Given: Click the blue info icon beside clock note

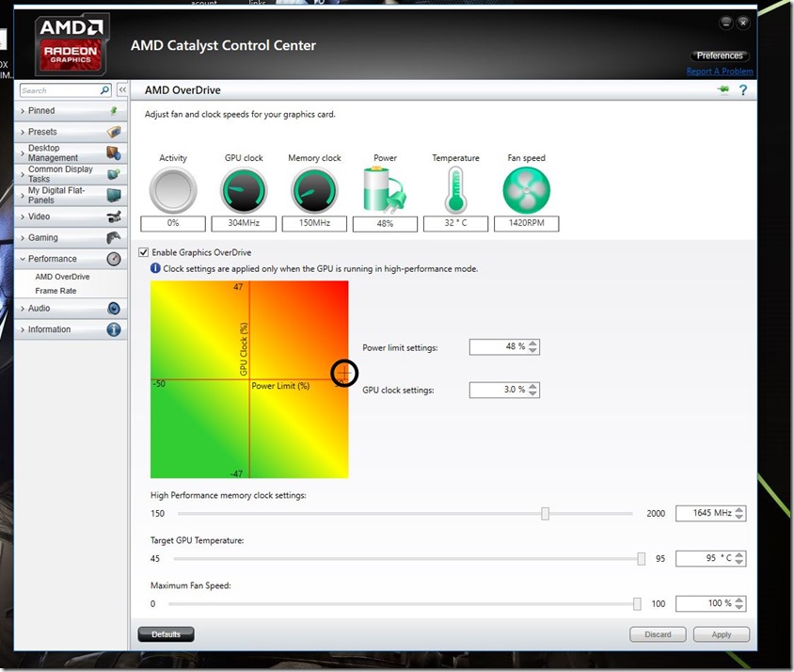Looking at the screenshot, I should click(x=155, y=268).
